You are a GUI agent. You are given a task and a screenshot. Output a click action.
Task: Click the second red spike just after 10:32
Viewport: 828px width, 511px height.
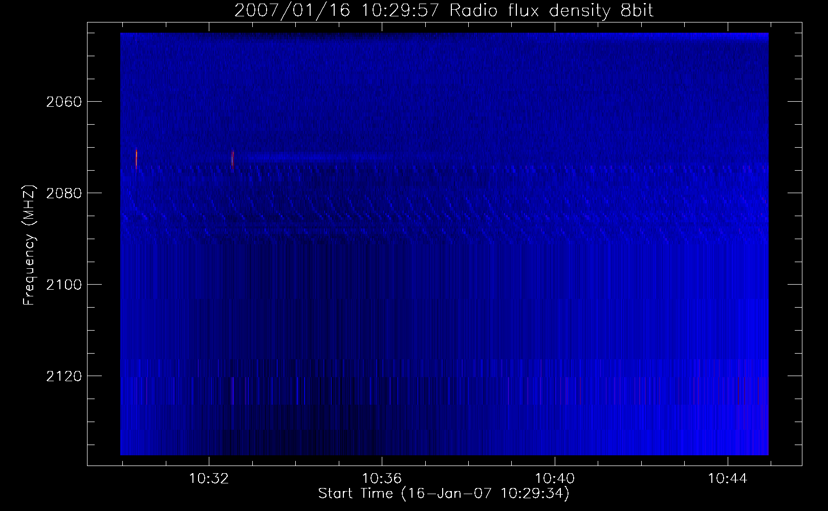[233, 159]
